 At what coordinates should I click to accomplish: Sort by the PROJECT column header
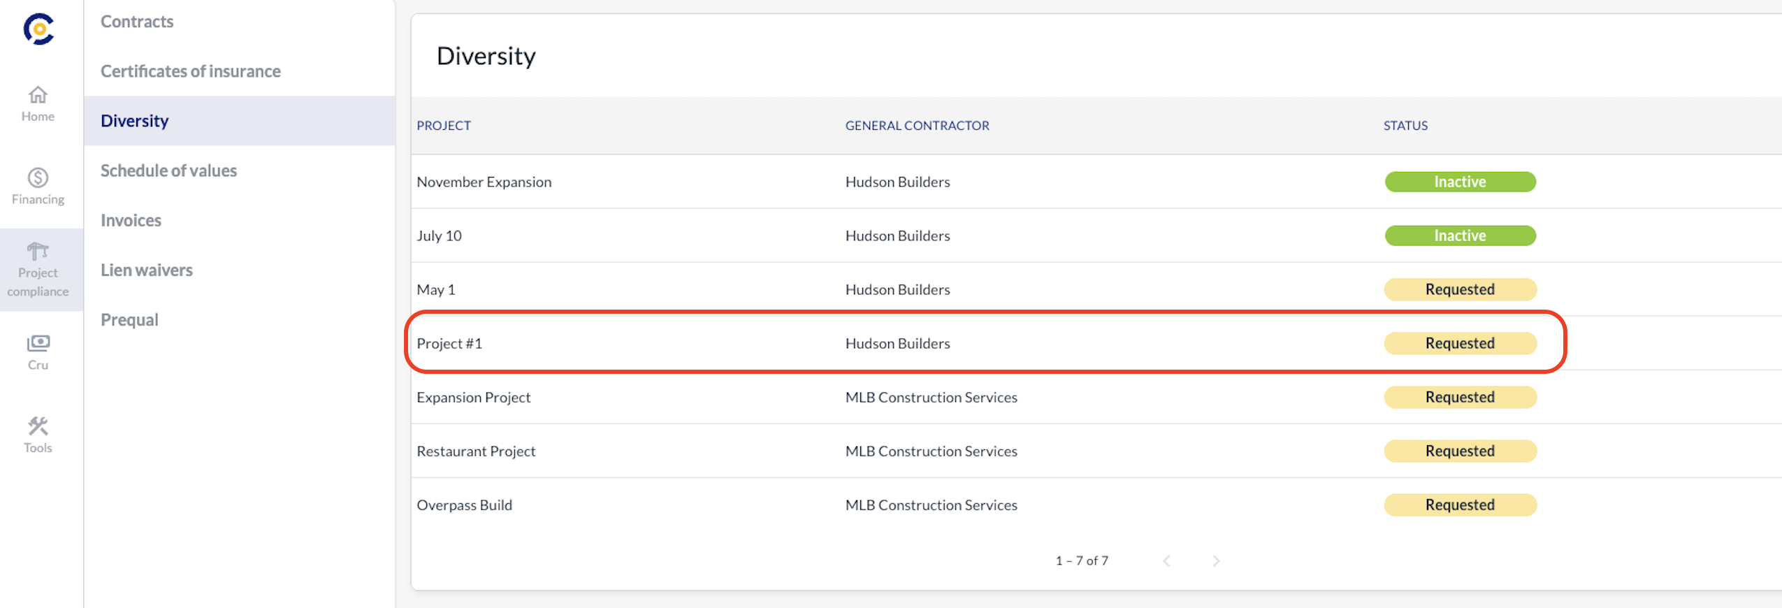pyautogui.click(x=444, y=126)
